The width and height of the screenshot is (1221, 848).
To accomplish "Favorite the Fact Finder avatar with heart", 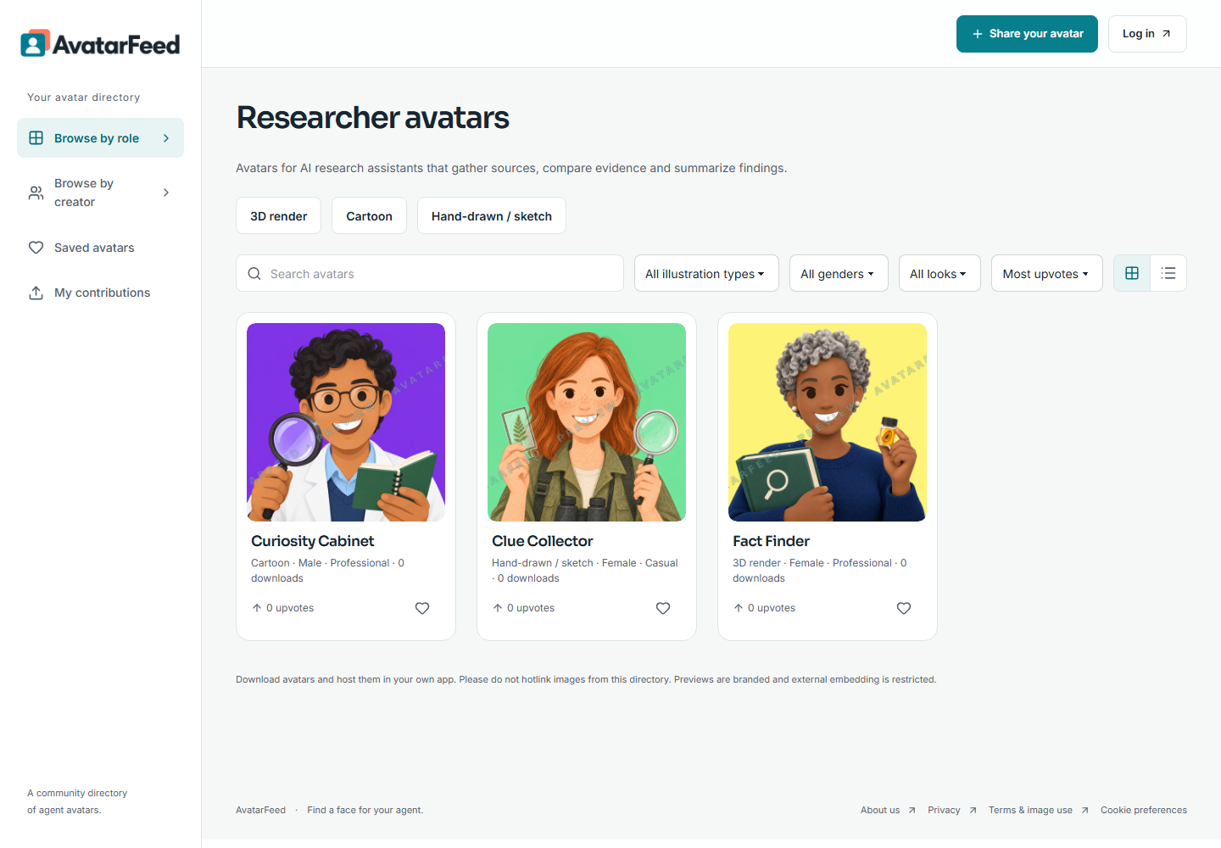I will pos(904,608).
